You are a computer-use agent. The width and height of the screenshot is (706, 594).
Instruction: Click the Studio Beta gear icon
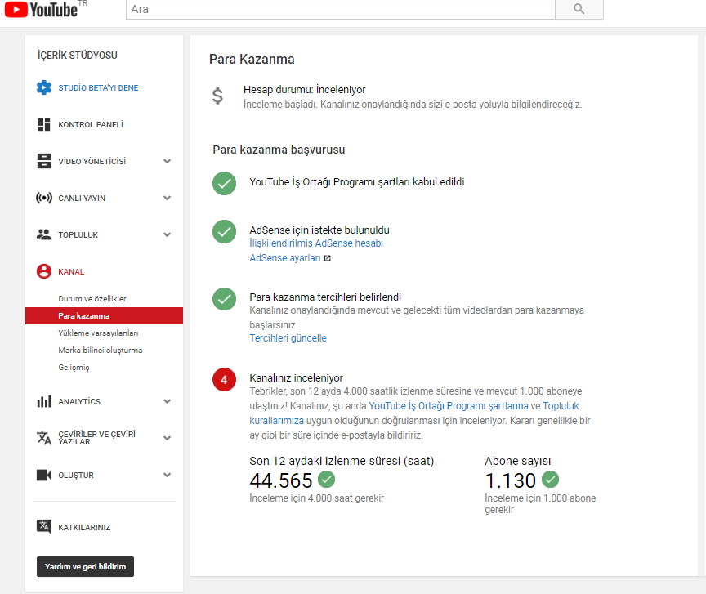tap(43, 87)
